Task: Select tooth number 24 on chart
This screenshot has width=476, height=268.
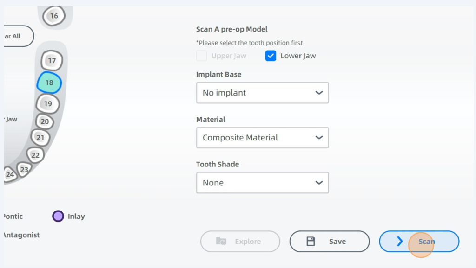Action: point(10,175)
